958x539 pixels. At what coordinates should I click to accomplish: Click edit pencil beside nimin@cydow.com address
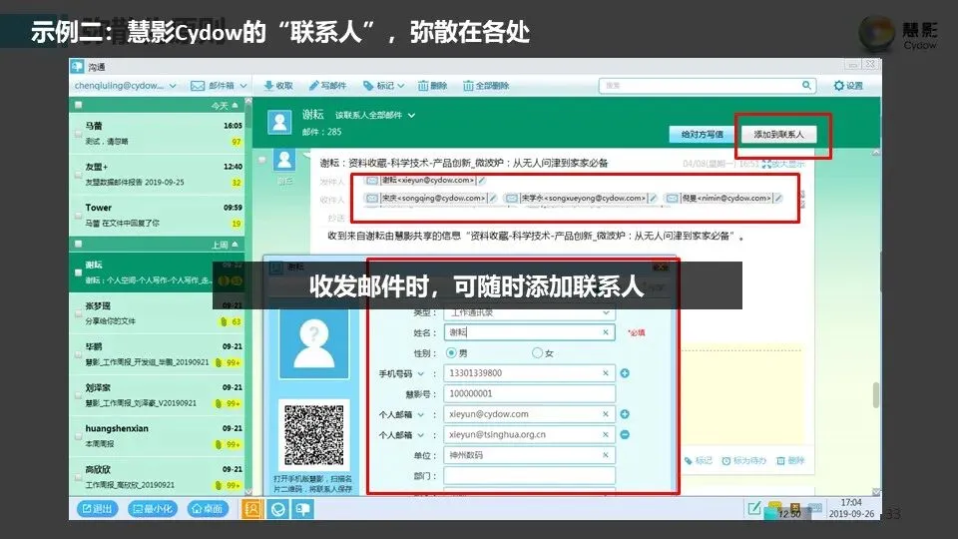point(778,198)
